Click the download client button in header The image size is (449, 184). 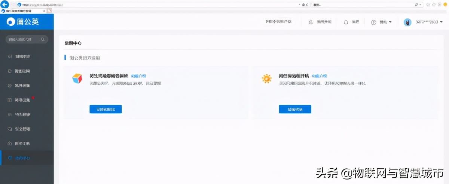(x=278, y=22)
